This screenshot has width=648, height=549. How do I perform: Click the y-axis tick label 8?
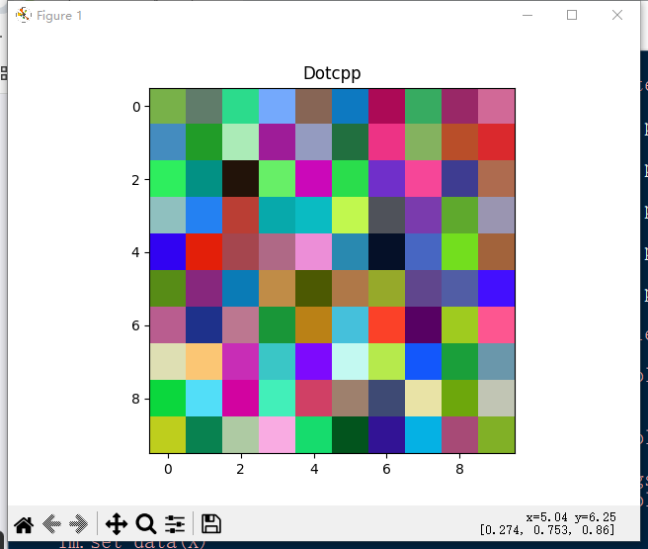(136, 399)
